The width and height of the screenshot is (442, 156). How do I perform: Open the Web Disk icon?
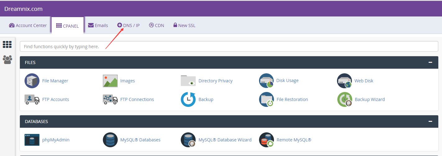(345, 81)
